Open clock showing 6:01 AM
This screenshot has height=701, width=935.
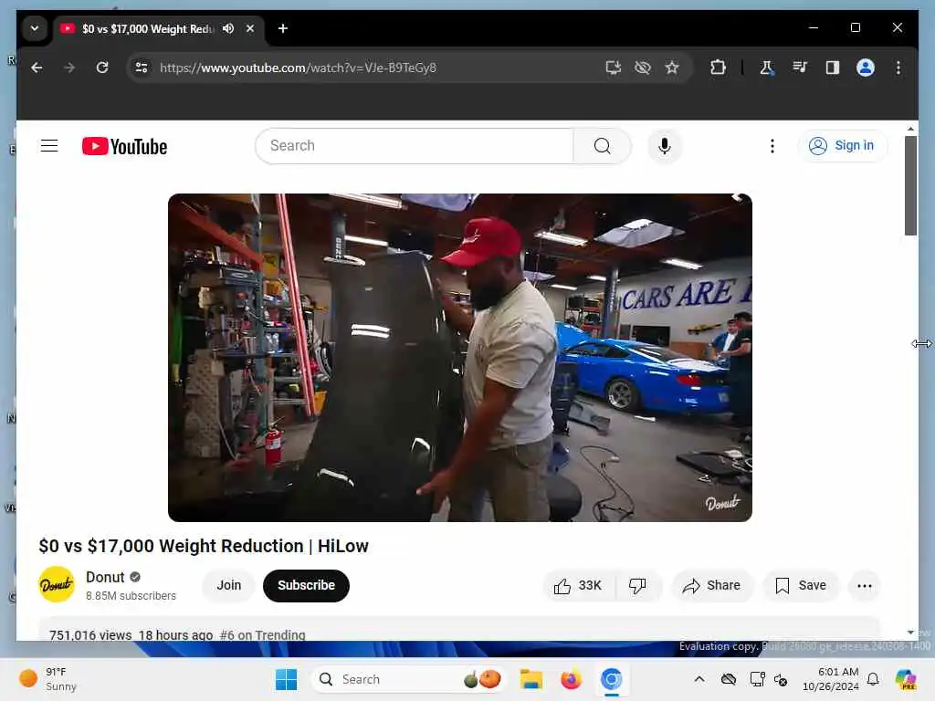click(831, 679)
